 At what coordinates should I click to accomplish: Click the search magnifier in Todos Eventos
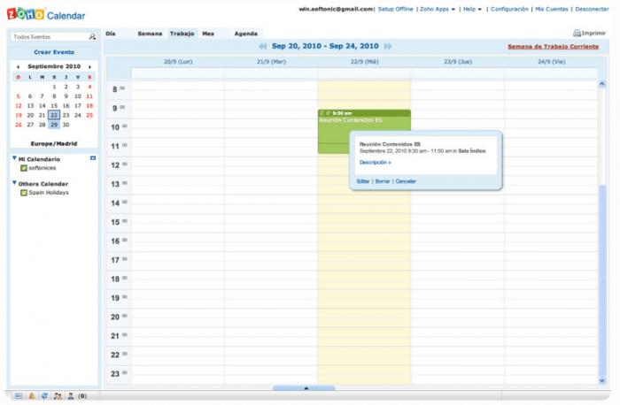tap(92, 37)
